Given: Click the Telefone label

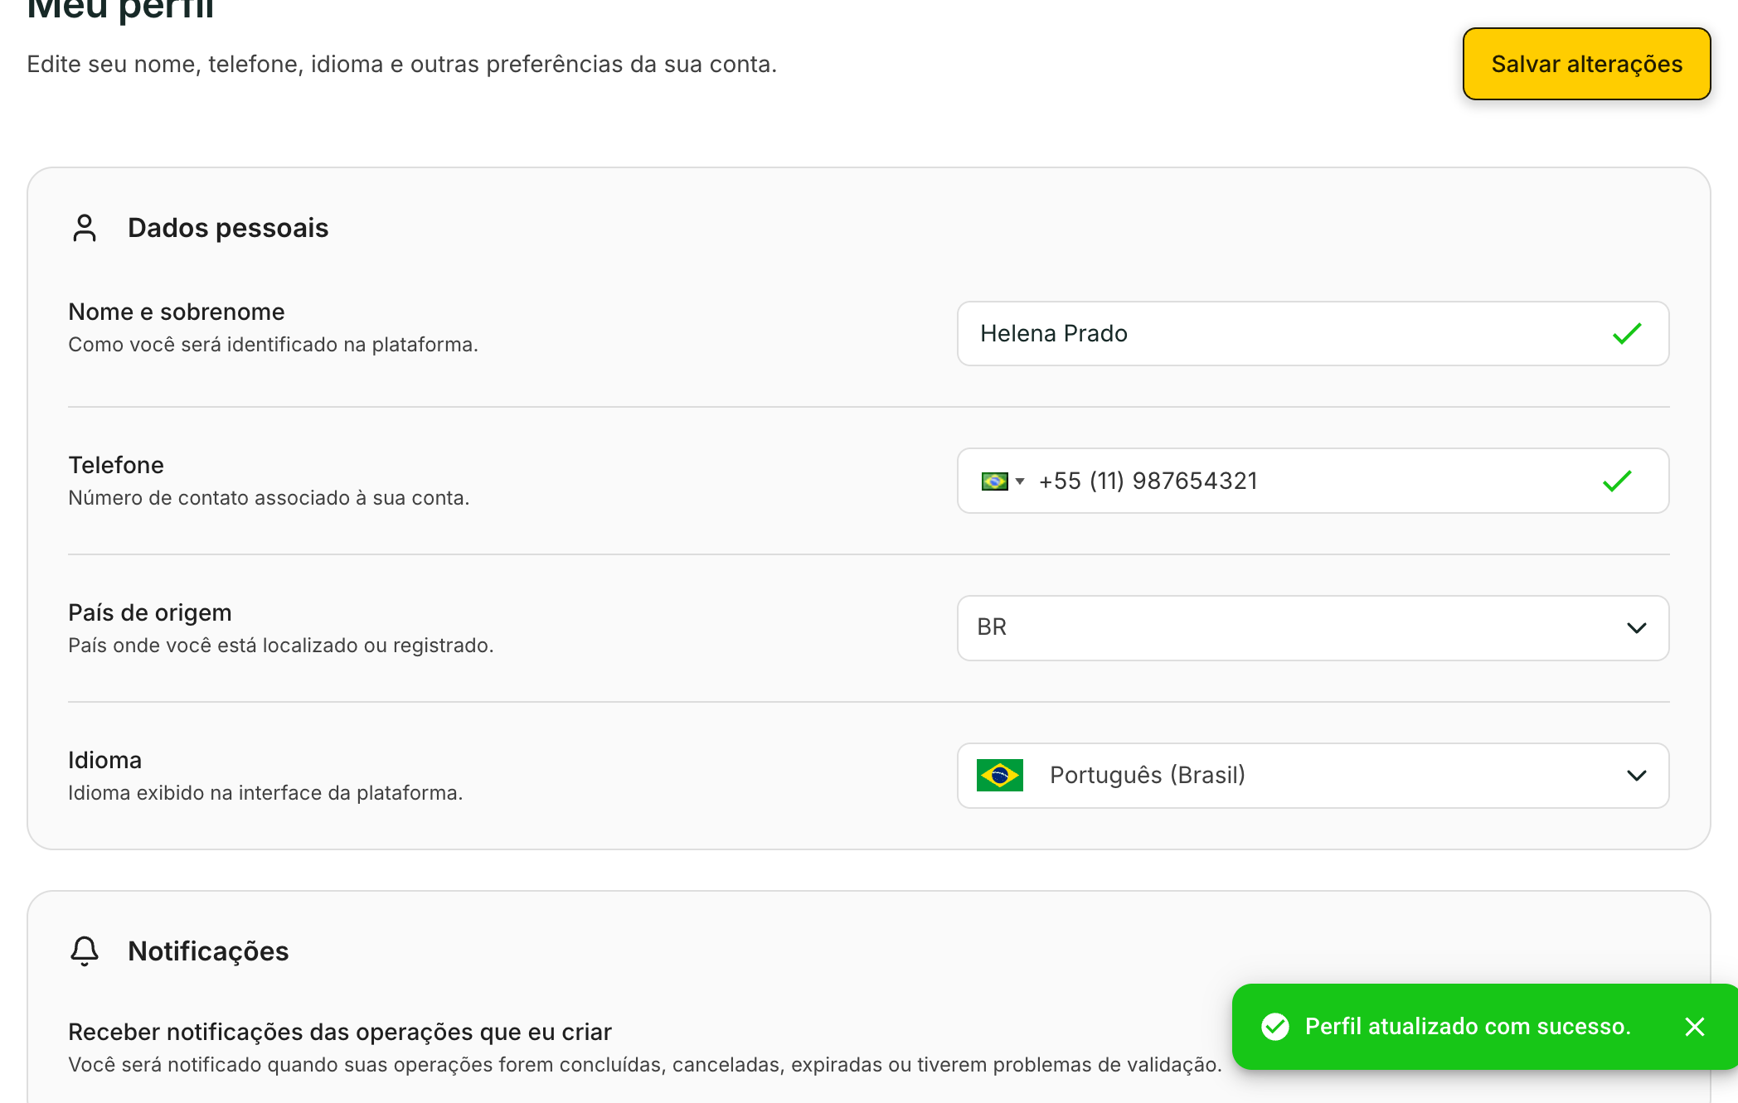Looking at the screenshot, I should (116, 465).
